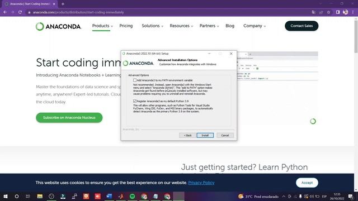Select the Anaconda Start Coding browser tab

click(30, 4)
